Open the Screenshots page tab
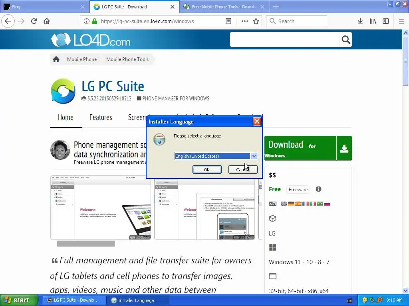Viewport: 409px width, 306px height. [137, 118]
